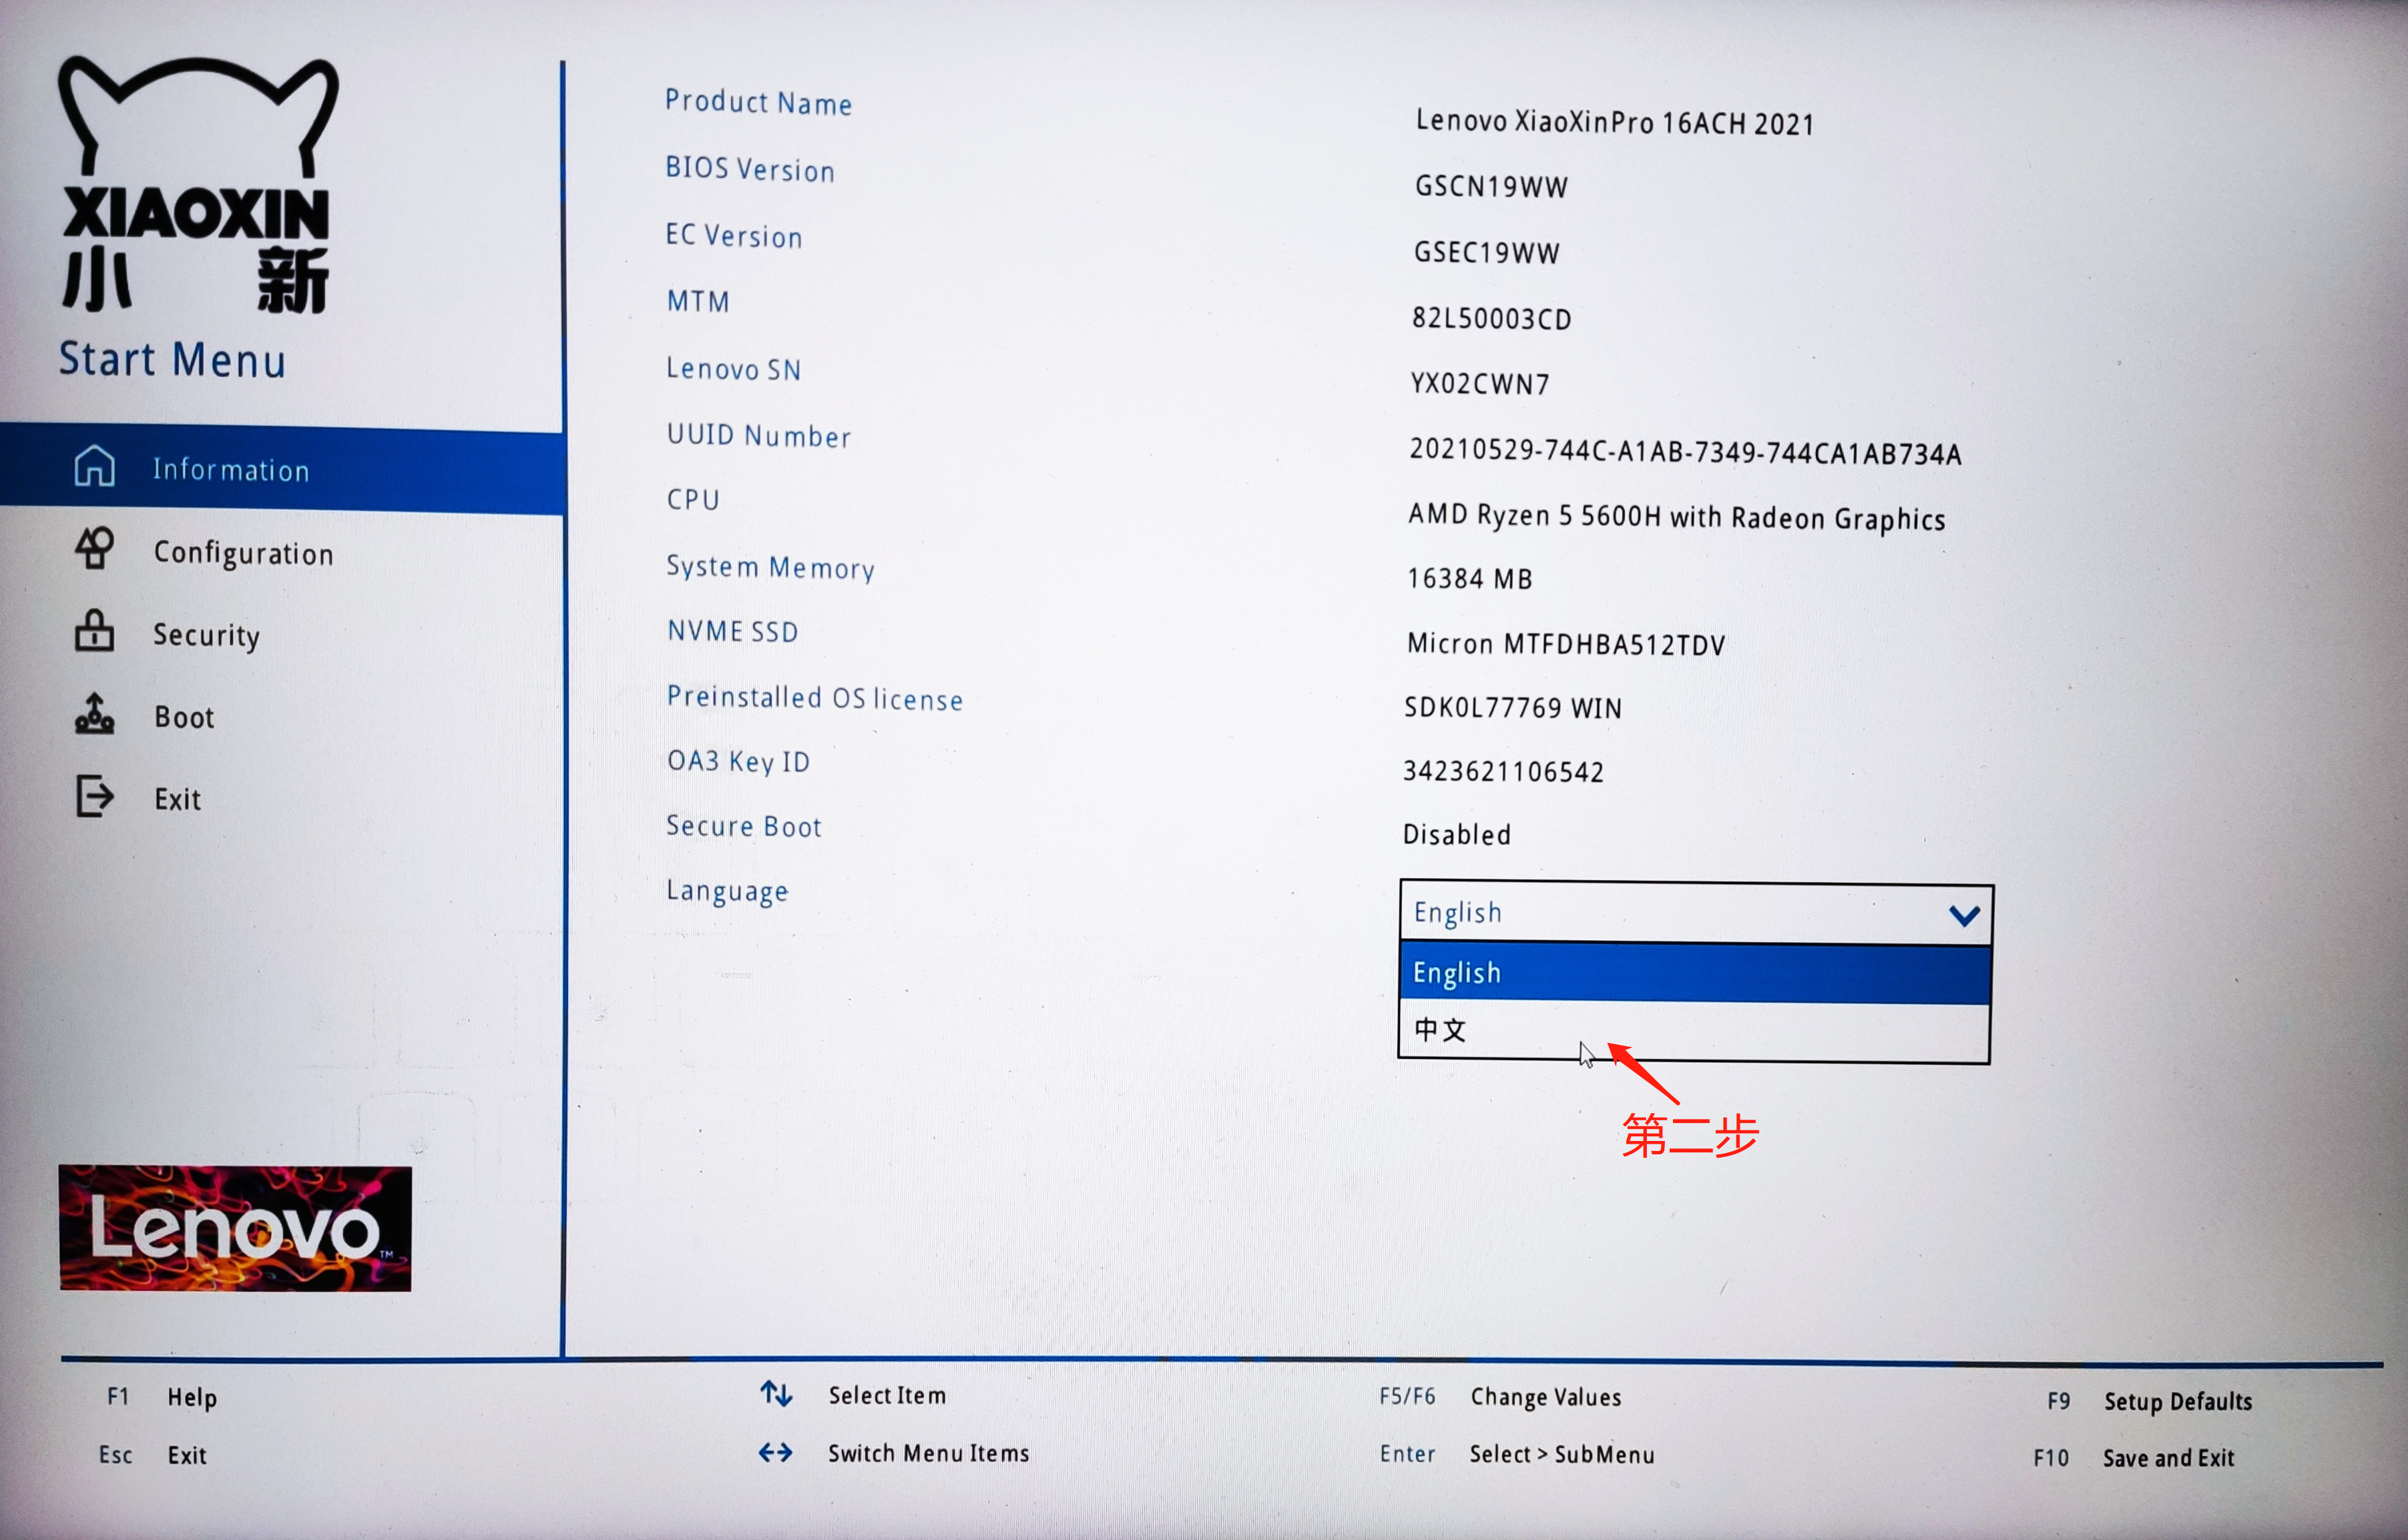The width and height of the screenshot is (2408, 1540).
Task: Click the BIOS Version label
Action: click(x=749, y=169)
